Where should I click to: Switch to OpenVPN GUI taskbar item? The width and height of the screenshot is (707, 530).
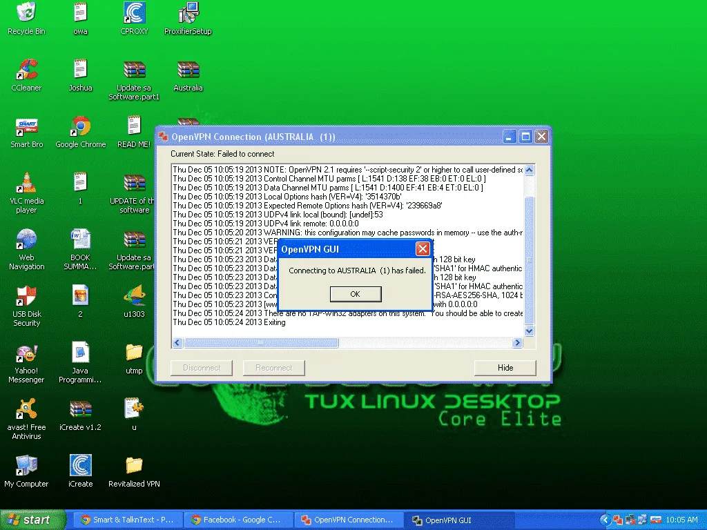pos(459,520)
